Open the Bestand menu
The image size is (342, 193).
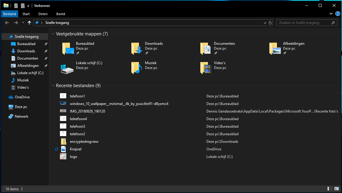coord(10,14)
